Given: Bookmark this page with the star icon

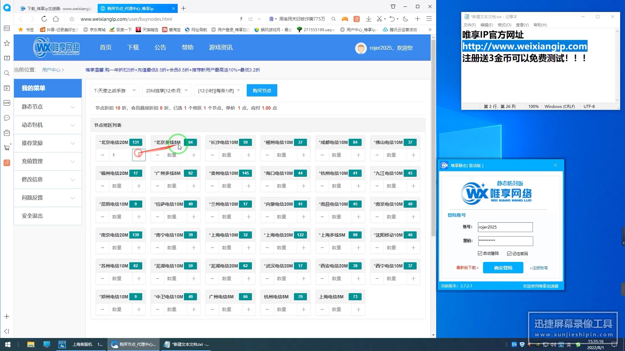Looking at the screenshot, I should pos(72,19).
